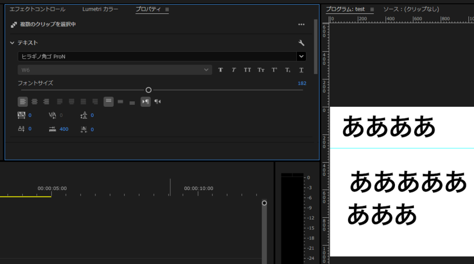Switch to right-to-left text direction

click(157, 102)
